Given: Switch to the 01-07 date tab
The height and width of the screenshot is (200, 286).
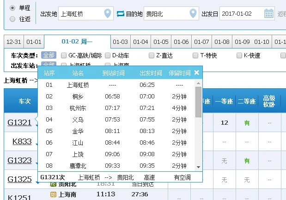Looking at the screenshot, I should (x=201, y=42).
